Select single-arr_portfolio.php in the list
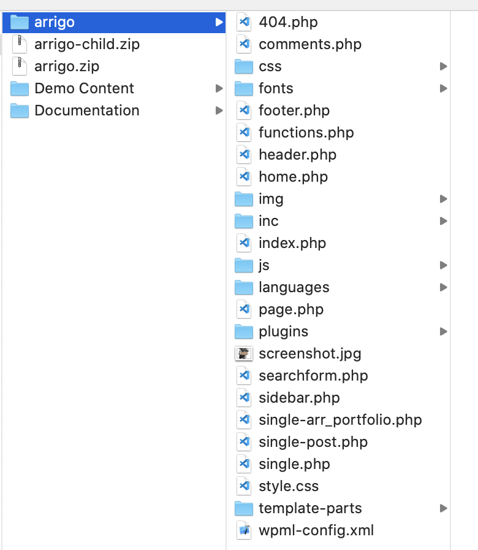Screen dimensions: 478x550 point(340,420)
